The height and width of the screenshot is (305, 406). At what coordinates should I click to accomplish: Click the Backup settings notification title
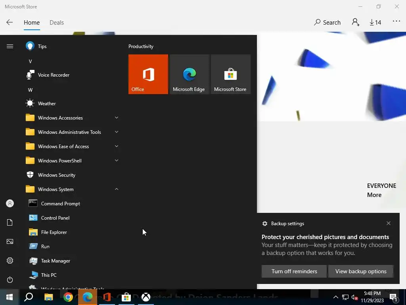(287, 224)
